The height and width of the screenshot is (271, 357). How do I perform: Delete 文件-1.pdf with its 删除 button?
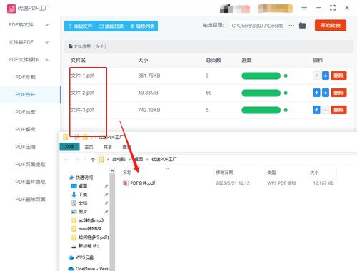point(338,76)
